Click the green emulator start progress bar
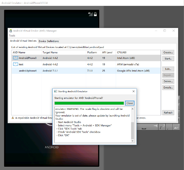 (x=89, y=103)
